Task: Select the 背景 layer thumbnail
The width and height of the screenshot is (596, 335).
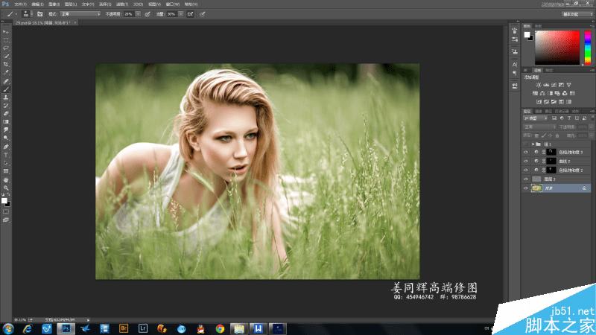Action: (536, 189)
